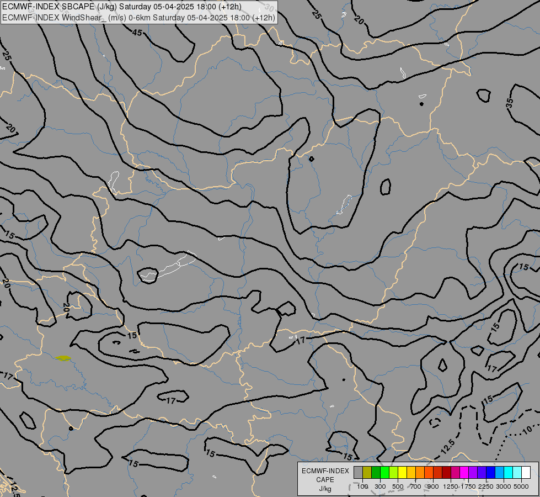540x497 pixels.
Task: Click the pure blue legend swatch
Action: pyautogui.click(x=491, y=472)
